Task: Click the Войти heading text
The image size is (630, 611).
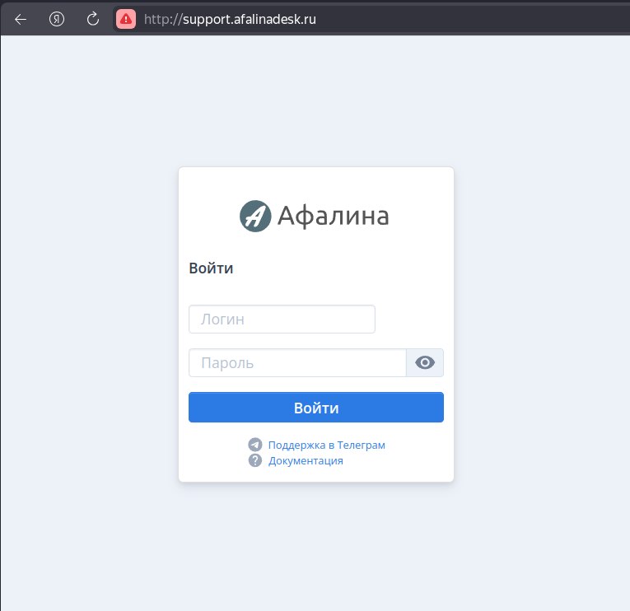Action: [x=211, y=268]
